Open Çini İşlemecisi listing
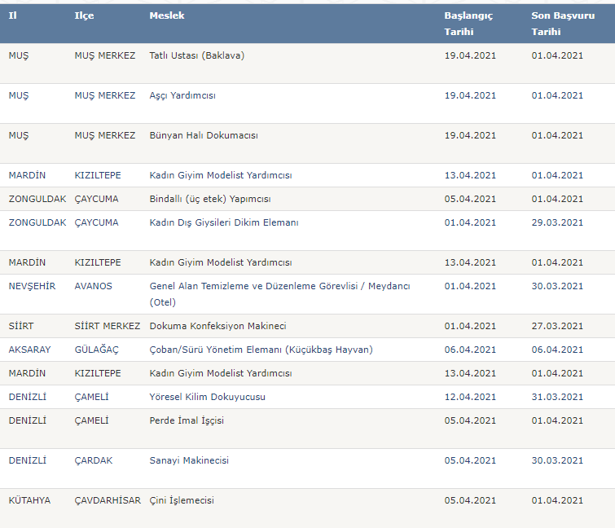This screenshot has height=528, width=615. coord(182,500)
